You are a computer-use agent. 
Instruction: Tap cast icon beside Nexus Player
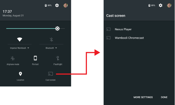(108, 29)
